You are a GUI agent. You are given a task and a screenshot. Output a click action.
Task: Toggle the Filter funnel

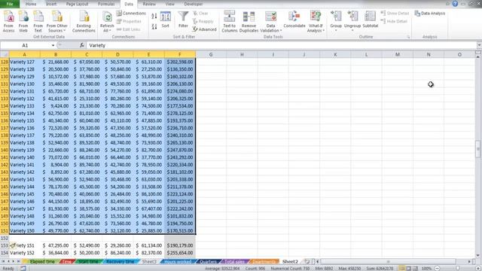click(183, 20)
